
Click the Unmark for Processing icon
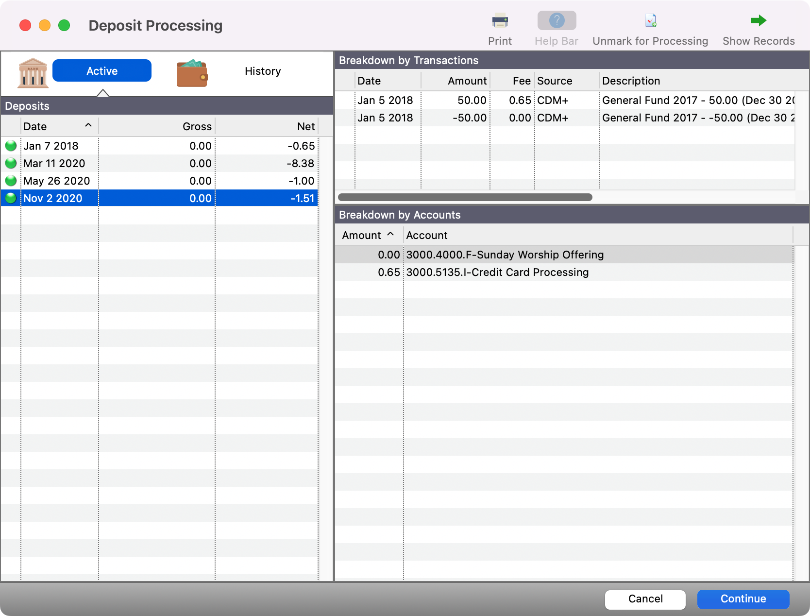(x=650, y=21)
